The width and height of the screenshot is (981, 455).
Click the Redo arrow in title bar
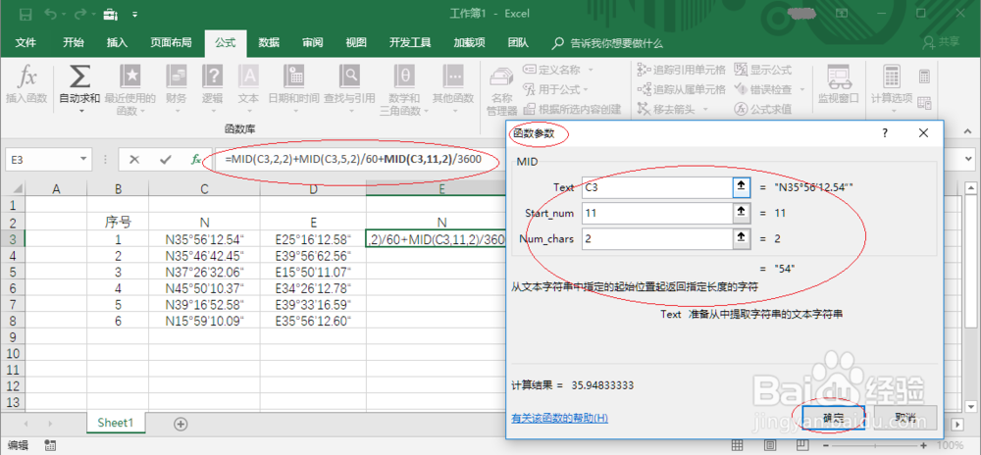79,13
